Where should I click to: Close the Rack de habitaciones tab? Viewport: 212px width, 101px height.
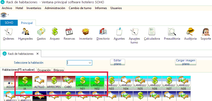pos(37,54)
